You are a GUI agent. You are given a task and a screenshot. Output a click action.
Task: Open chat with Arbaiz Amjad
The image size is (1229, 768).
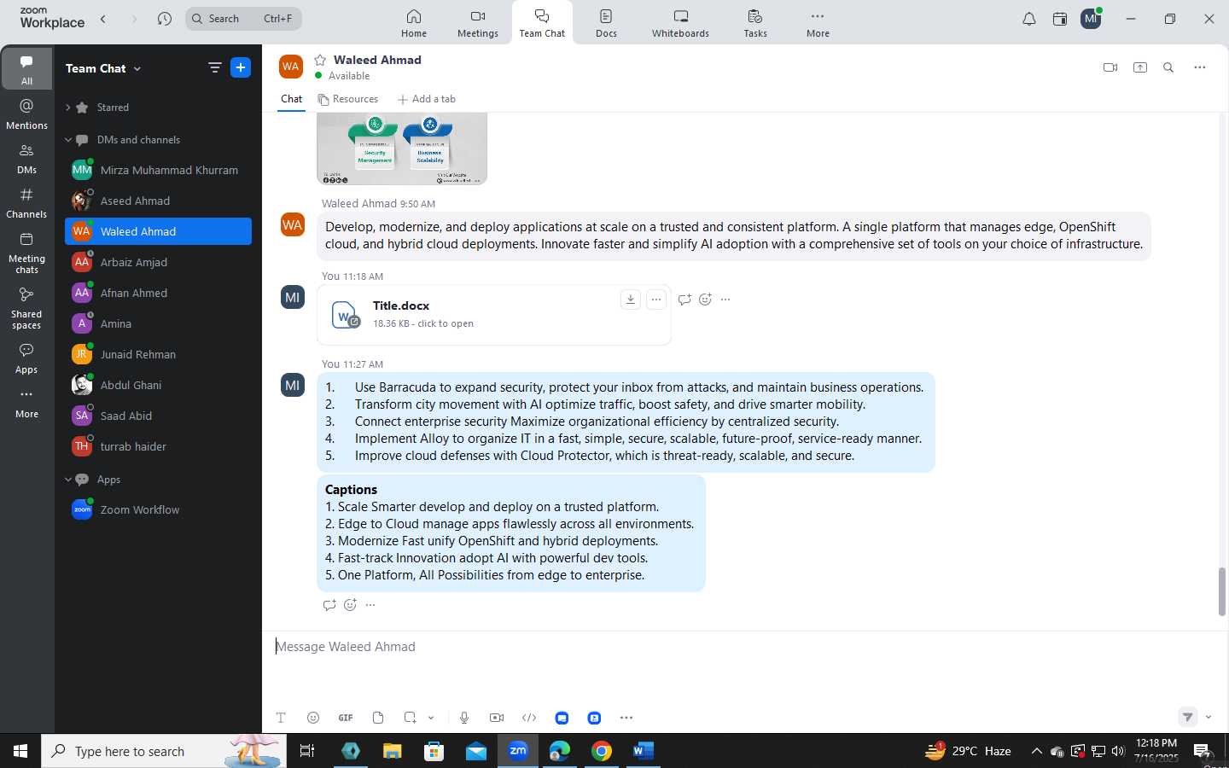(x=159, y=262)
